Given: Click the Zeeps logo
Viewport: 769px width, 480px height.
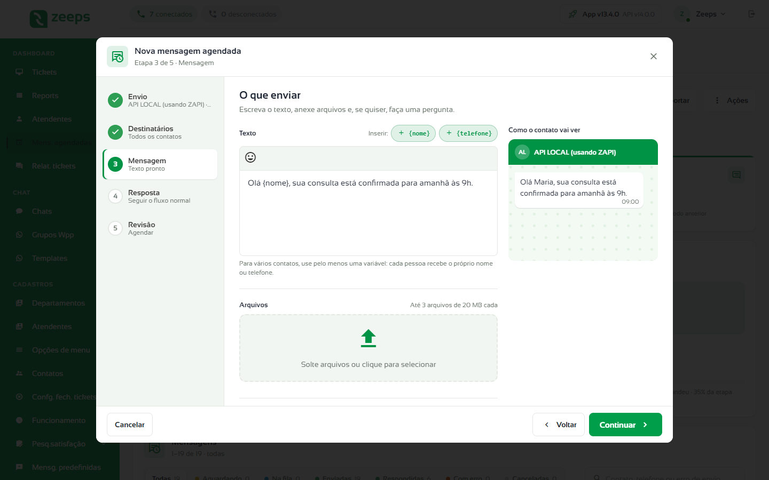Looking at the screenshot, I should click(x=59, y=18).
